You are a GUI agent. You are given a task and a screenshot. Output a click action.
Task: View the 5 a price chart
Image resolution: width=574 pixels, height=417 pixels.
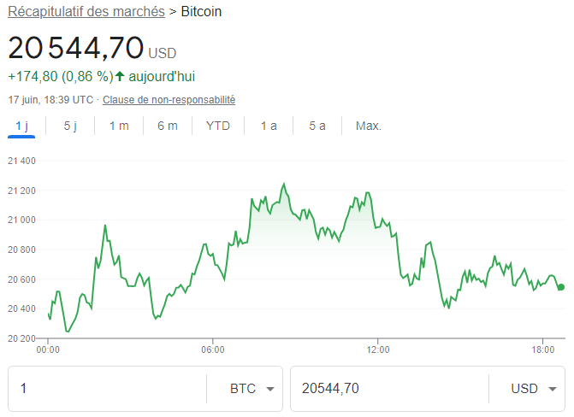point(317,126)
